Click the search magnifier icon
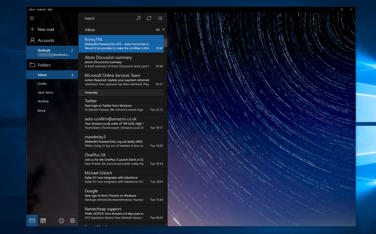Viewport: 376px width, 234px height. click(x=138, y=18)
